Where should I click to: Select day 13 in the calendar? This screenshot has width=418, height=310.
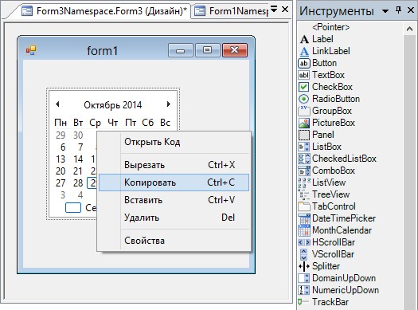[61, 159]
